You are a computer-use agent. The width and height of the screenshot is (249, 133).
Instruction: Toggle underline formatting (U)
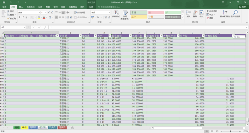[x=26, y=17]
